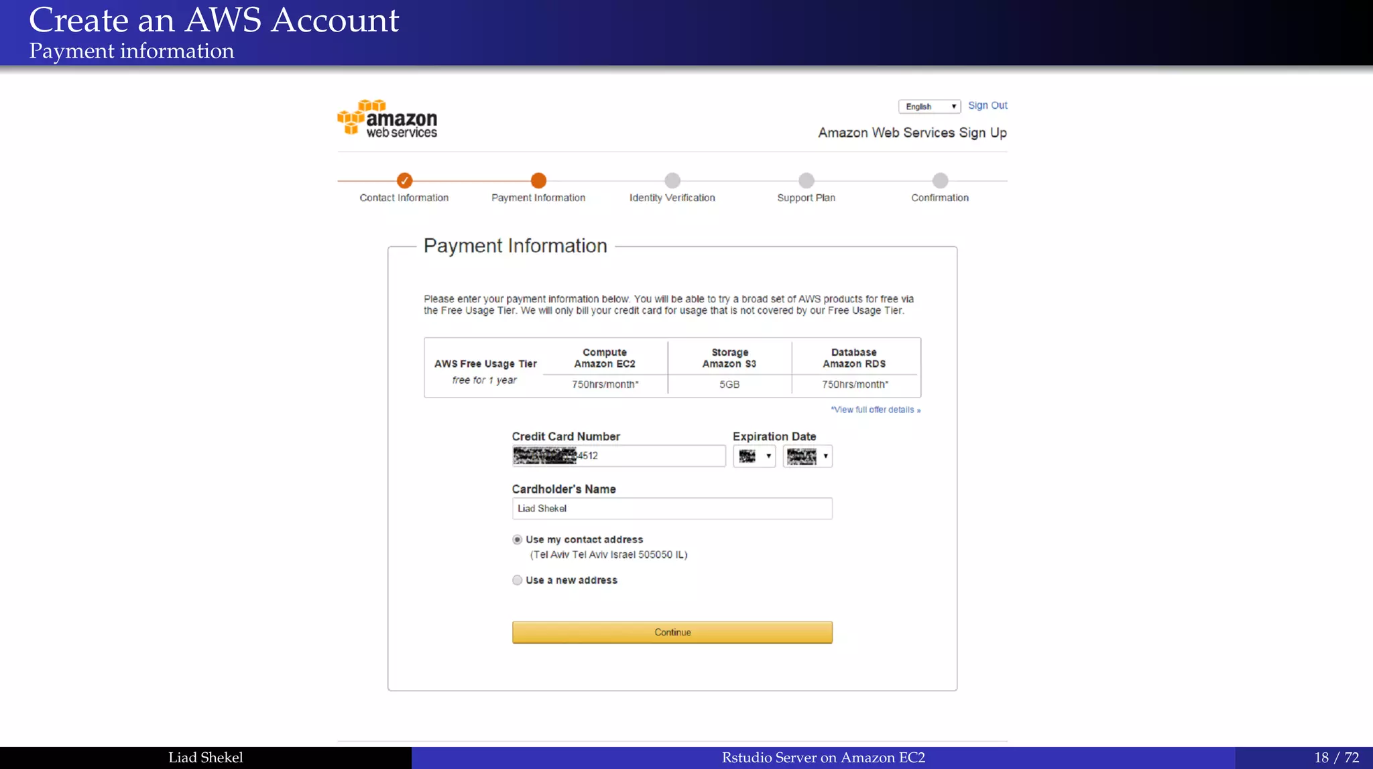Image resolution: width=1373 pixels, height=769 pixels.
Task: Select the Identity Verification step label
Action: coord(672,198)
